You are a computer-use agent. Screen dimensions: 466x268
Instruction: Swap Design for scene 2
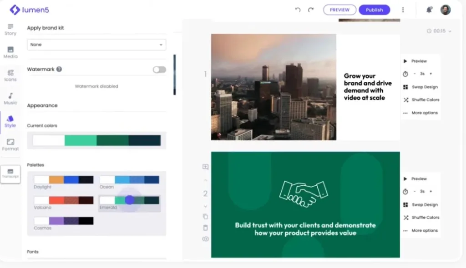click(x=420, y=205)
